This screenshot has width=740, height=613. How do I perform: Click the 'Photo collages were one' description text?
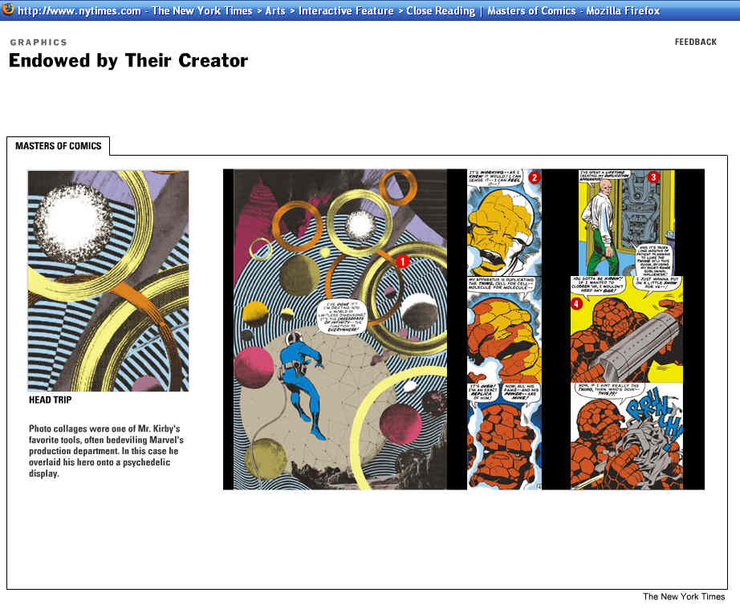point(106,451)
